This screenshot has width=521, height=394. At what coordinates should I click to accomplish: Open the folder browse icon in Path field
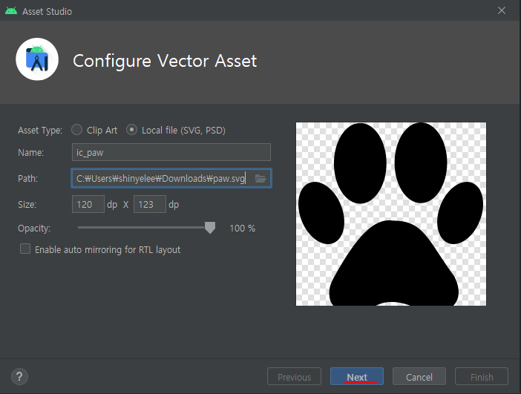[260, 178]
